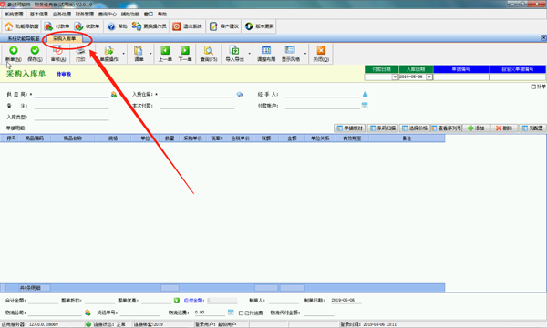Click the 退出系统 toolbar icon
The height and width of the screenshot is (328, 547).
click(177, 26)
